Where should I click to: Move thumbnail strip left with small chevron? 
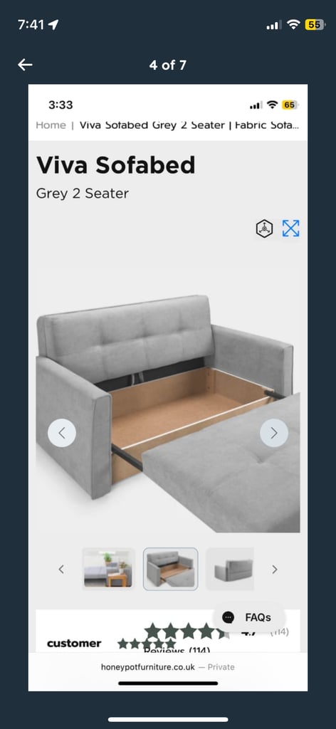tap(61, 569)
